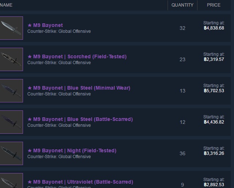
Task: Select quantity 12 on Blue Steel Battle-Scarred row
Action: [183, 122]
